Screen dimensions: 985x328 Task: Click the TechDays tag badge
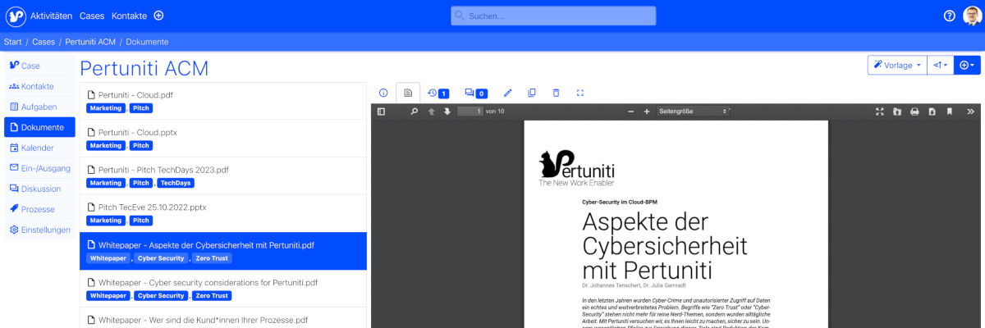(177, 183)
